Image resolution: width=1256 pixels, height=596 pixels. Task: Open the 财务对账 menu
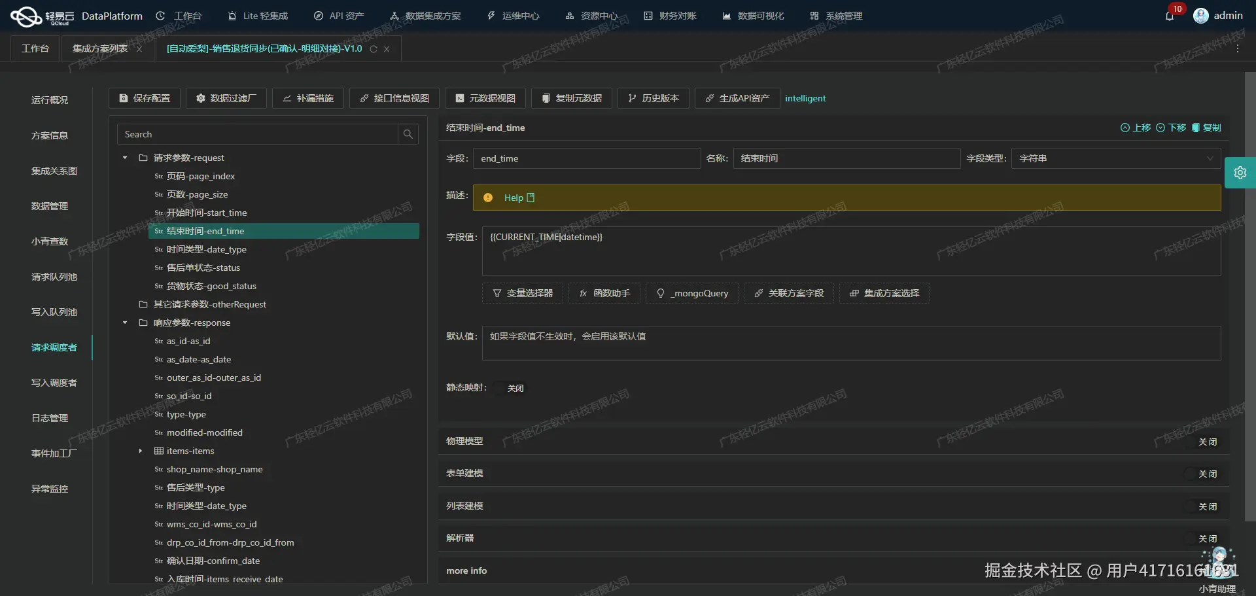[670, 16]
